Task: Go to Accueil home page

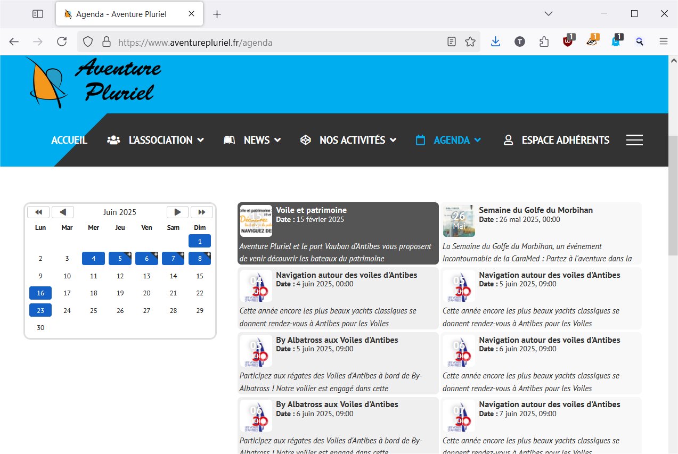Action: pyautogui.click(x=69, y=140)
